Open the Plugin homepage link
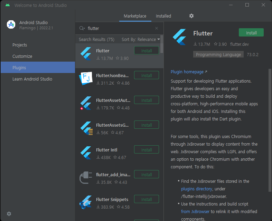The height and width of the screenshot is (221, 272). click(187, 72)
